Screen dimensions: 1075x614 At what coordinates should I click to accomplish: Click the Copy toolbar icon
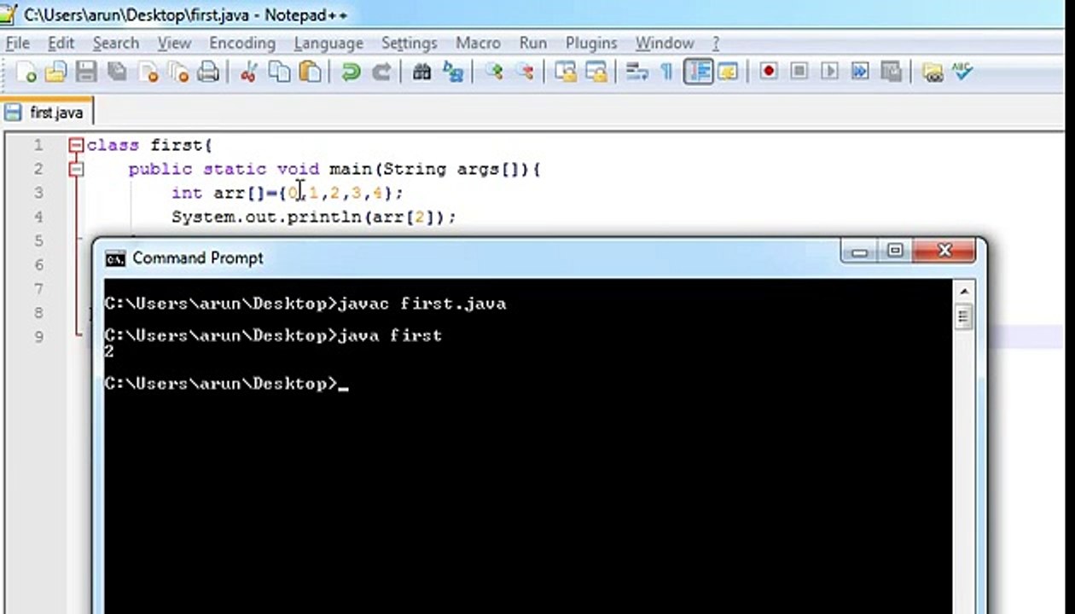(279, 72)
